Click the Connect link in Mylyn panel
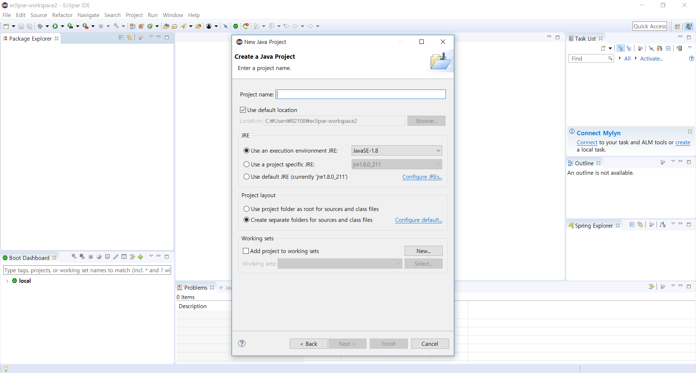This screenshot has height=373, width=696. 587,142
